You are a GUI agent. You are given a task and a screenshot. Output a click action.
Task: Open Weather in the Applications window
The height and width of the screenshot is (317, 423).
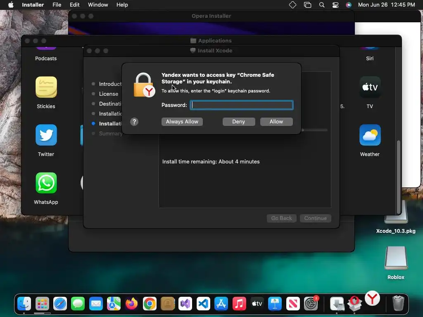coord(370,135)
